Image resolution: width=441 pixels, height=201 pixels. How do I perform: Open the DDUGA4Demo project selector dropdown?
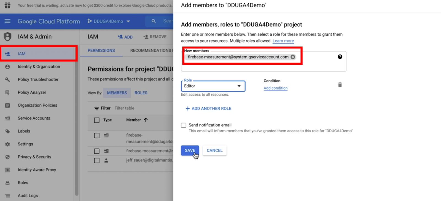(109, 21)
